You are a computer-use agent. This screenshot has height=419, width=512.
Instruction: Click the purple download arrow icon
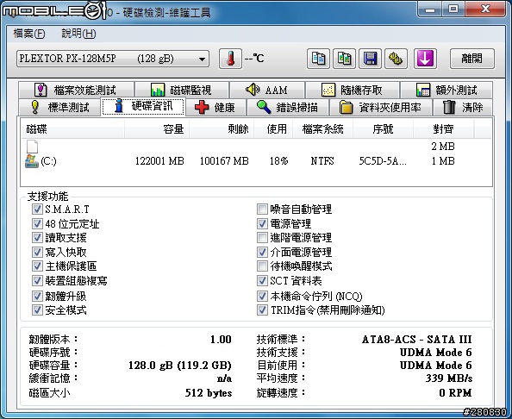(x=425, y=59)
